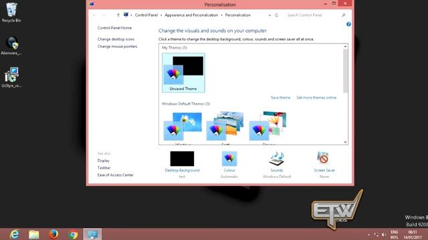
Task: Click the Up arrow navigation button
Action: point(118,15)
